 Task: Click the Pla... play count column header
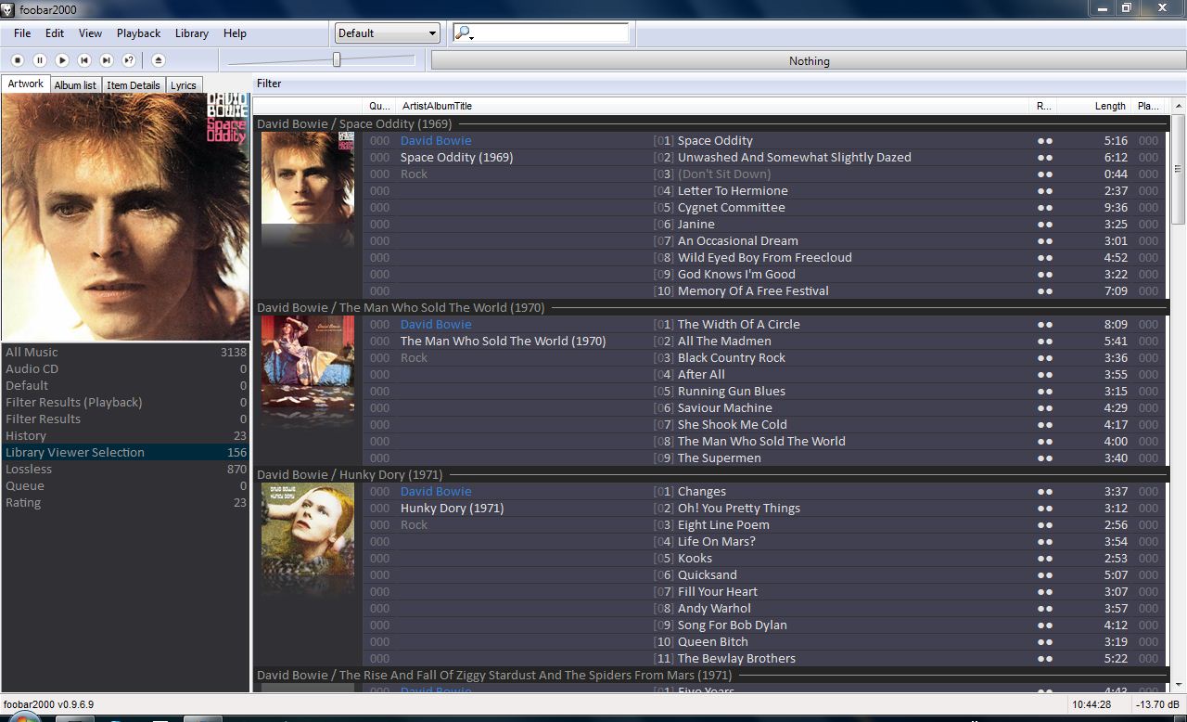click(1148, 106)
